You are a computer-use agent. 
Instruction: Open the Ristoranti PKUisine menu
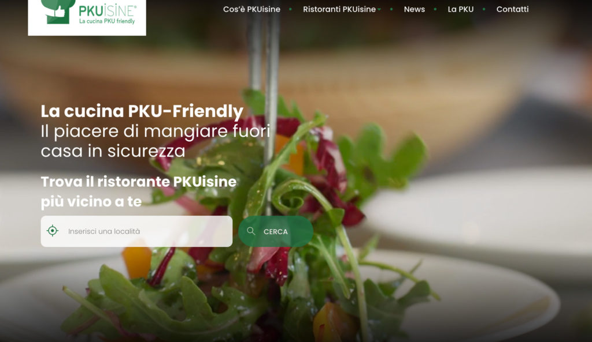coord(339,9)
